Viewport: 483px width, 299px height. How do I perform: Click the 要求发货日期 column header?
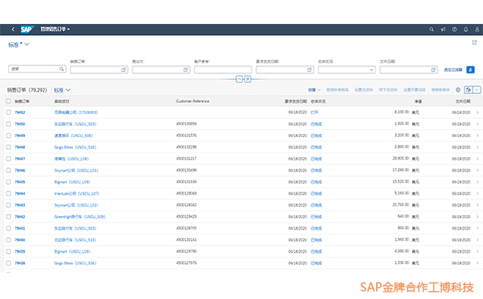coord(295,101)
